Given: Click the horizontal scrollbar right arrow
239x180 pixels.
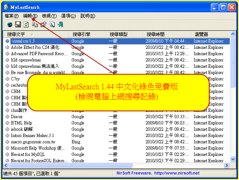Looking at the screenshot, I should [226, 165].
